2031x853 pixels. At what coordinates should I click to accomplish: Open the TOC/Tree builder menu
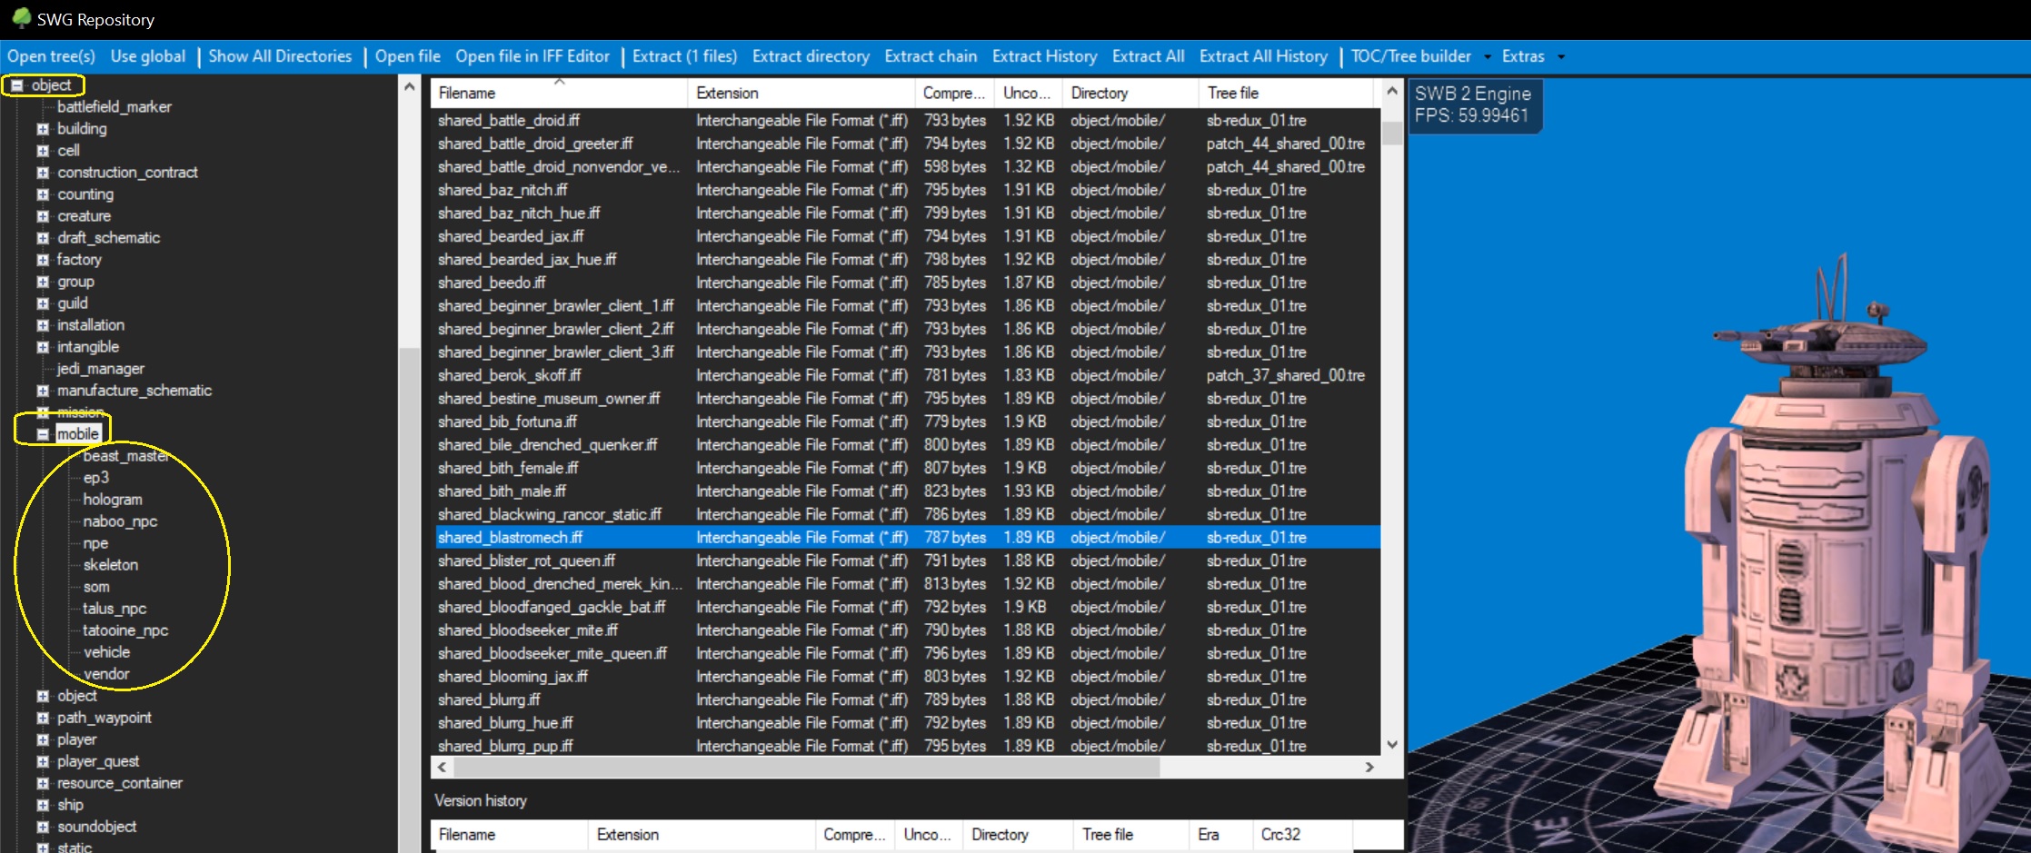coord(1410,56)
